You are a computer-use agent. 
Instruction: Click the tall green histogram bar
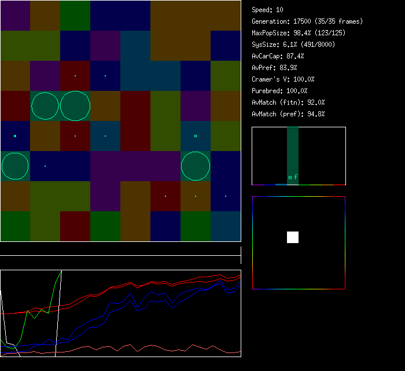point(293,150)
